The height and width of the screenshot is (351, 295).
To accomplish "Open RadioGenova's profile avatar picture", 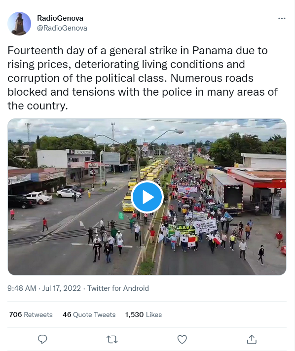I will [19, 23].
